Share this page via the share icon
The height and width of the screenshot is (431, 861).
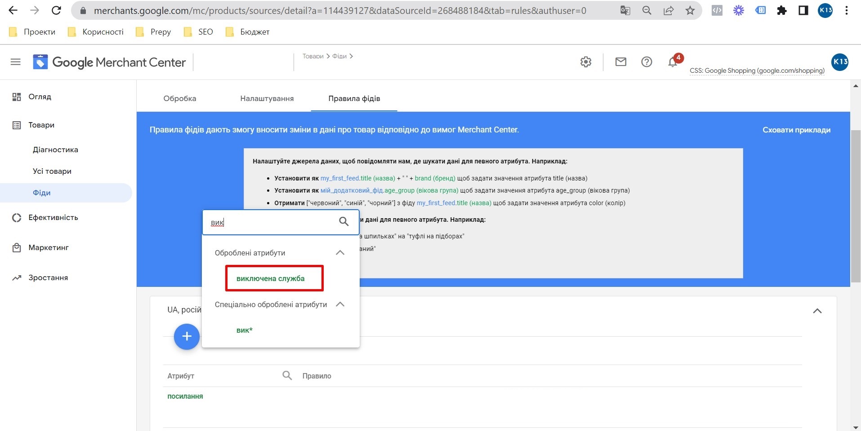[669, 10]
